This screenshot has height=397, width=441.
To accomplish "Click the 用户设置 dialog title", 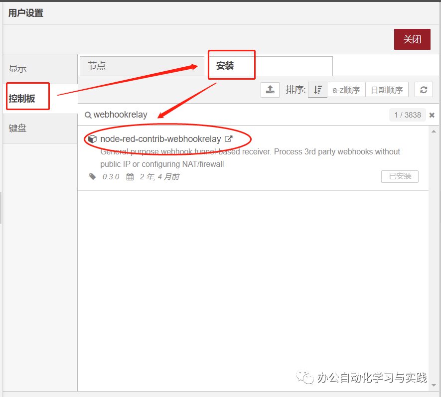I will [x=25, y=13].
